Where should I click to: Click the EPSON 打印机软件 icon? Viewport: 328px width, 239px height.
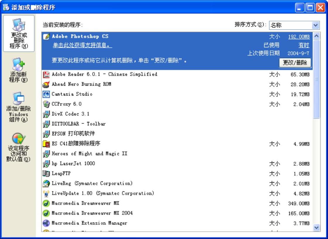[x=46, y=134]
